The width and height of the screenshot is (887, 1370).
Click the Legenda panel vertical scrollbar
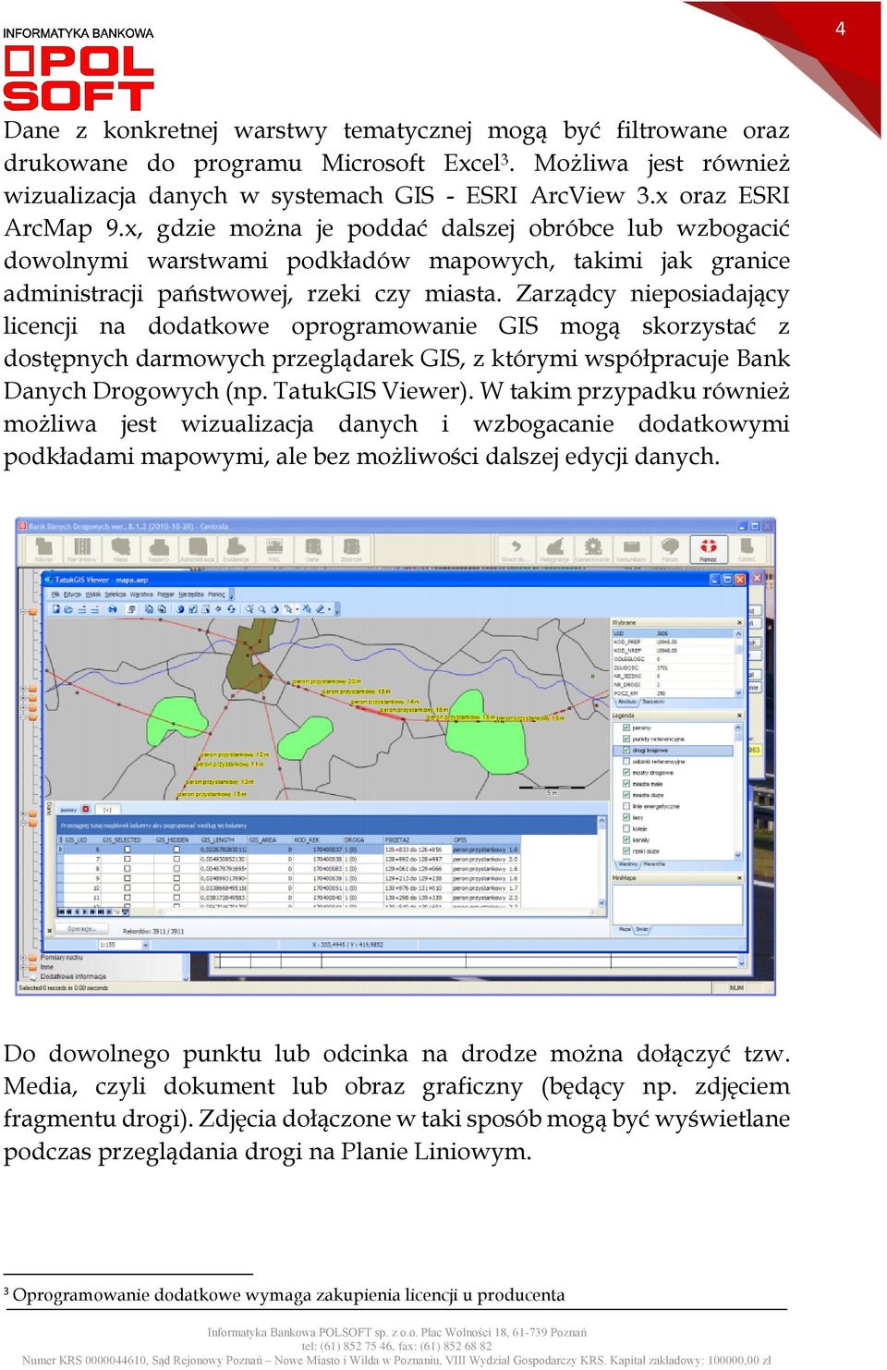(739, 790)
